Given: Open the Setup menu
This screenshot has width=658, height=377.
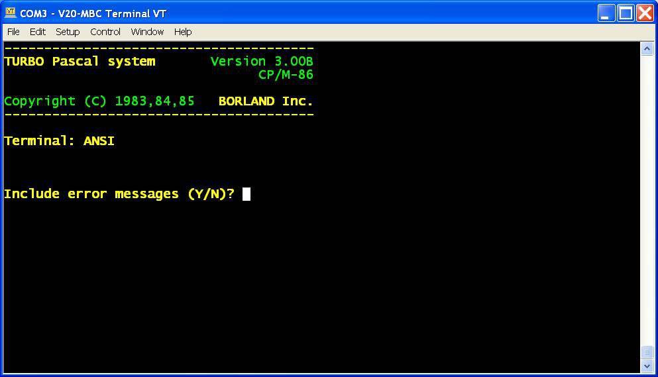Looking at the screenshot, I should (68, 32).
